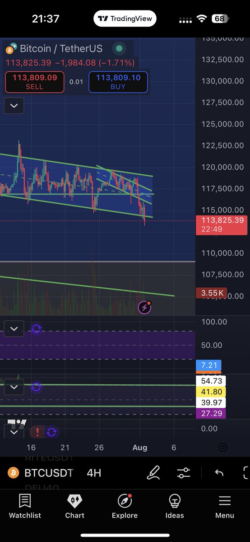
Task: Tap the TradingView pill in the status bar
Action: point(125,19)
